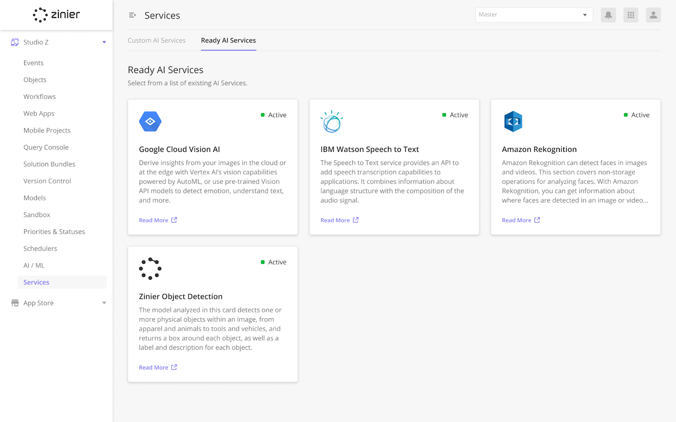Open the apps grid icon
This screenshot has width=676, height=422.
click(631, 15)
